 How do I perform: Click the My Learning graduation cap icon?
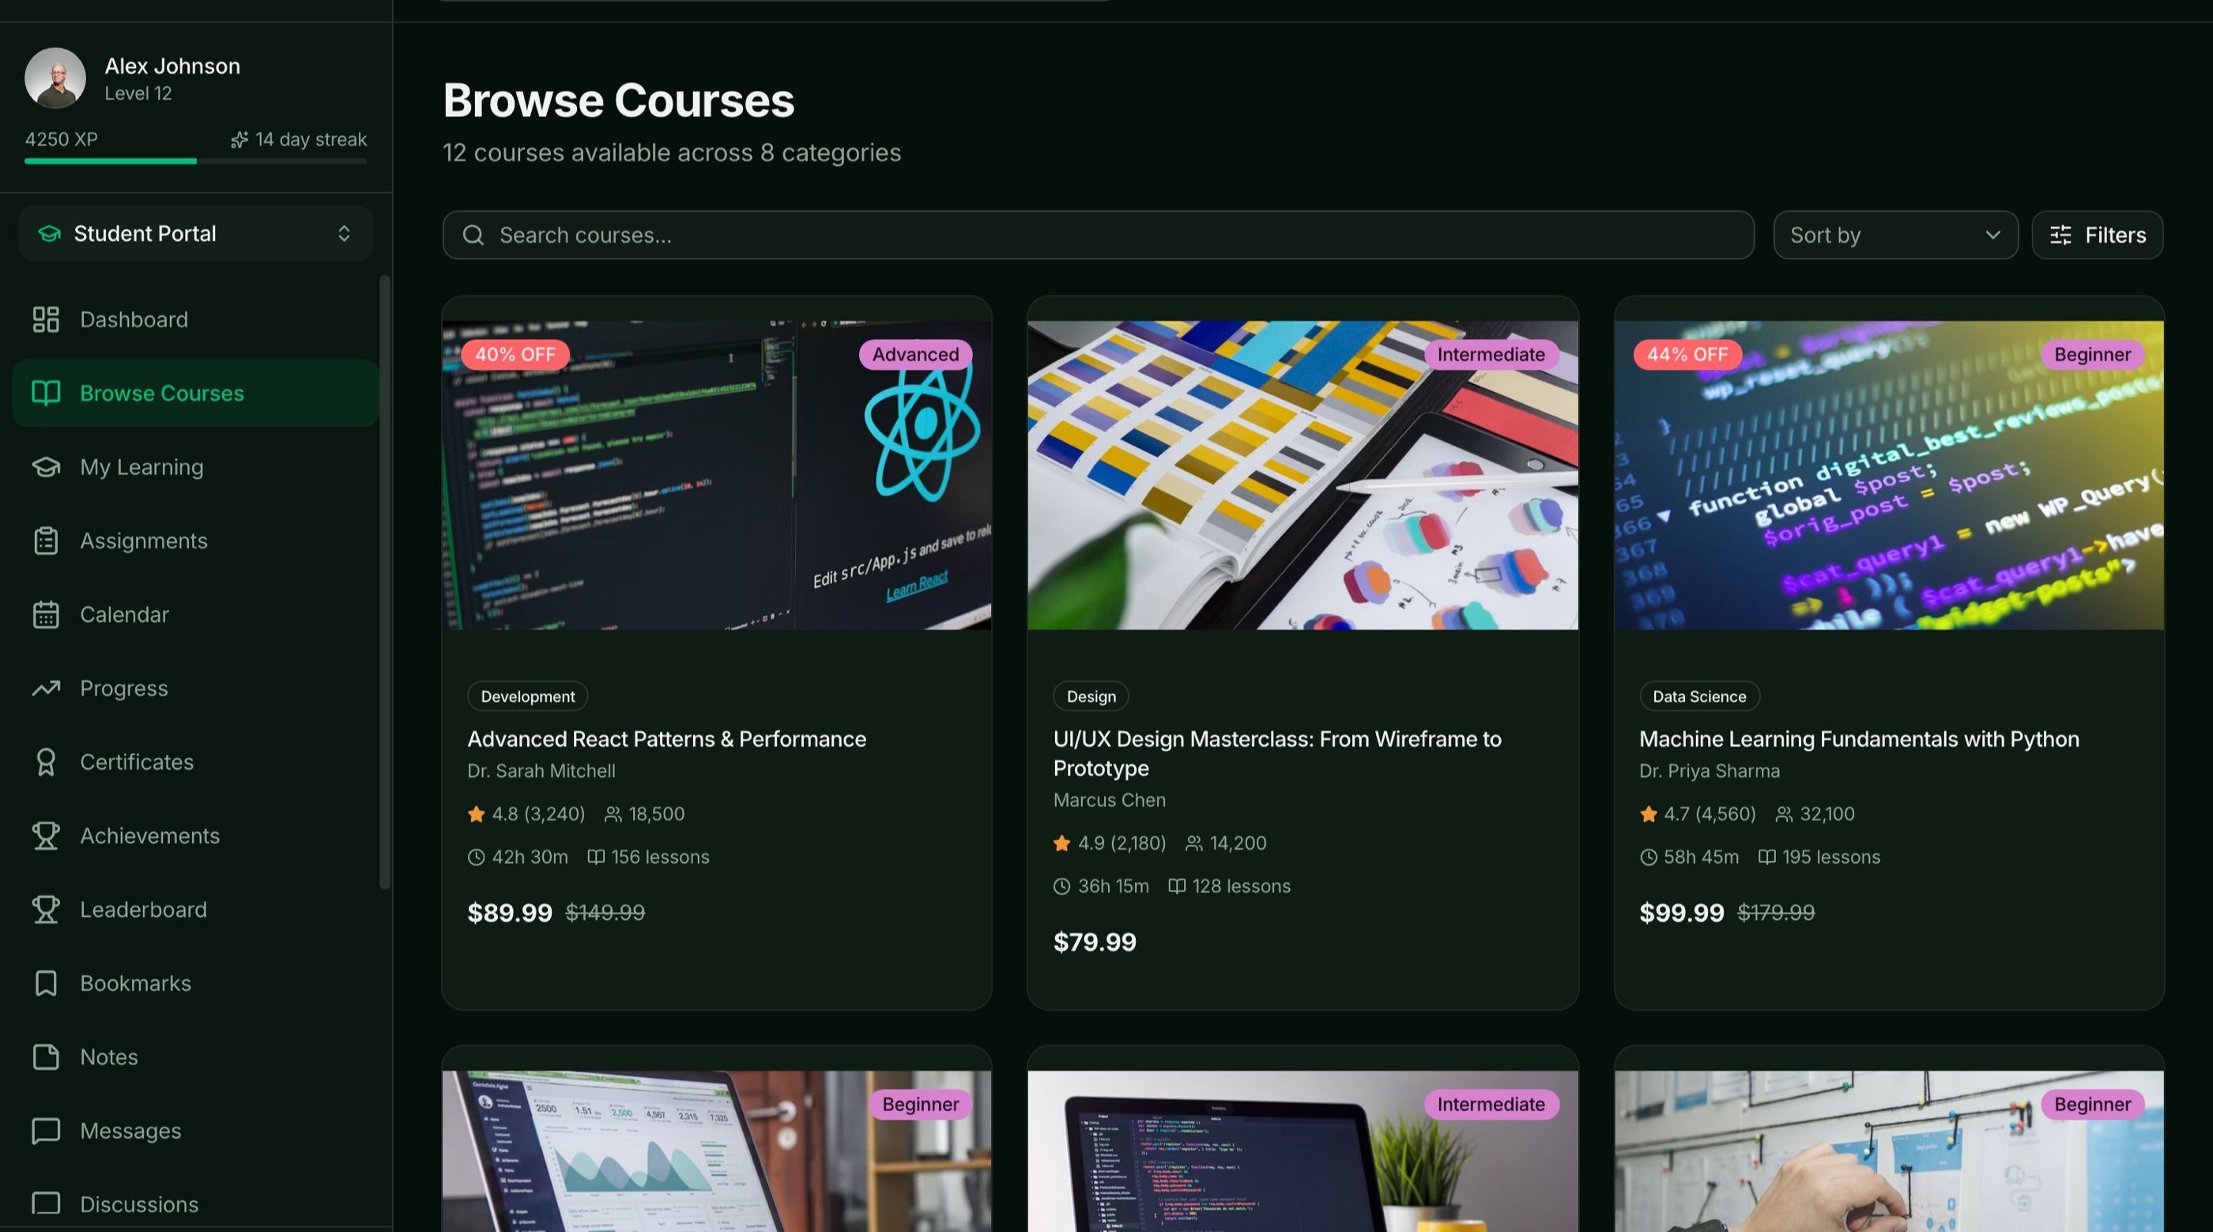46,467
